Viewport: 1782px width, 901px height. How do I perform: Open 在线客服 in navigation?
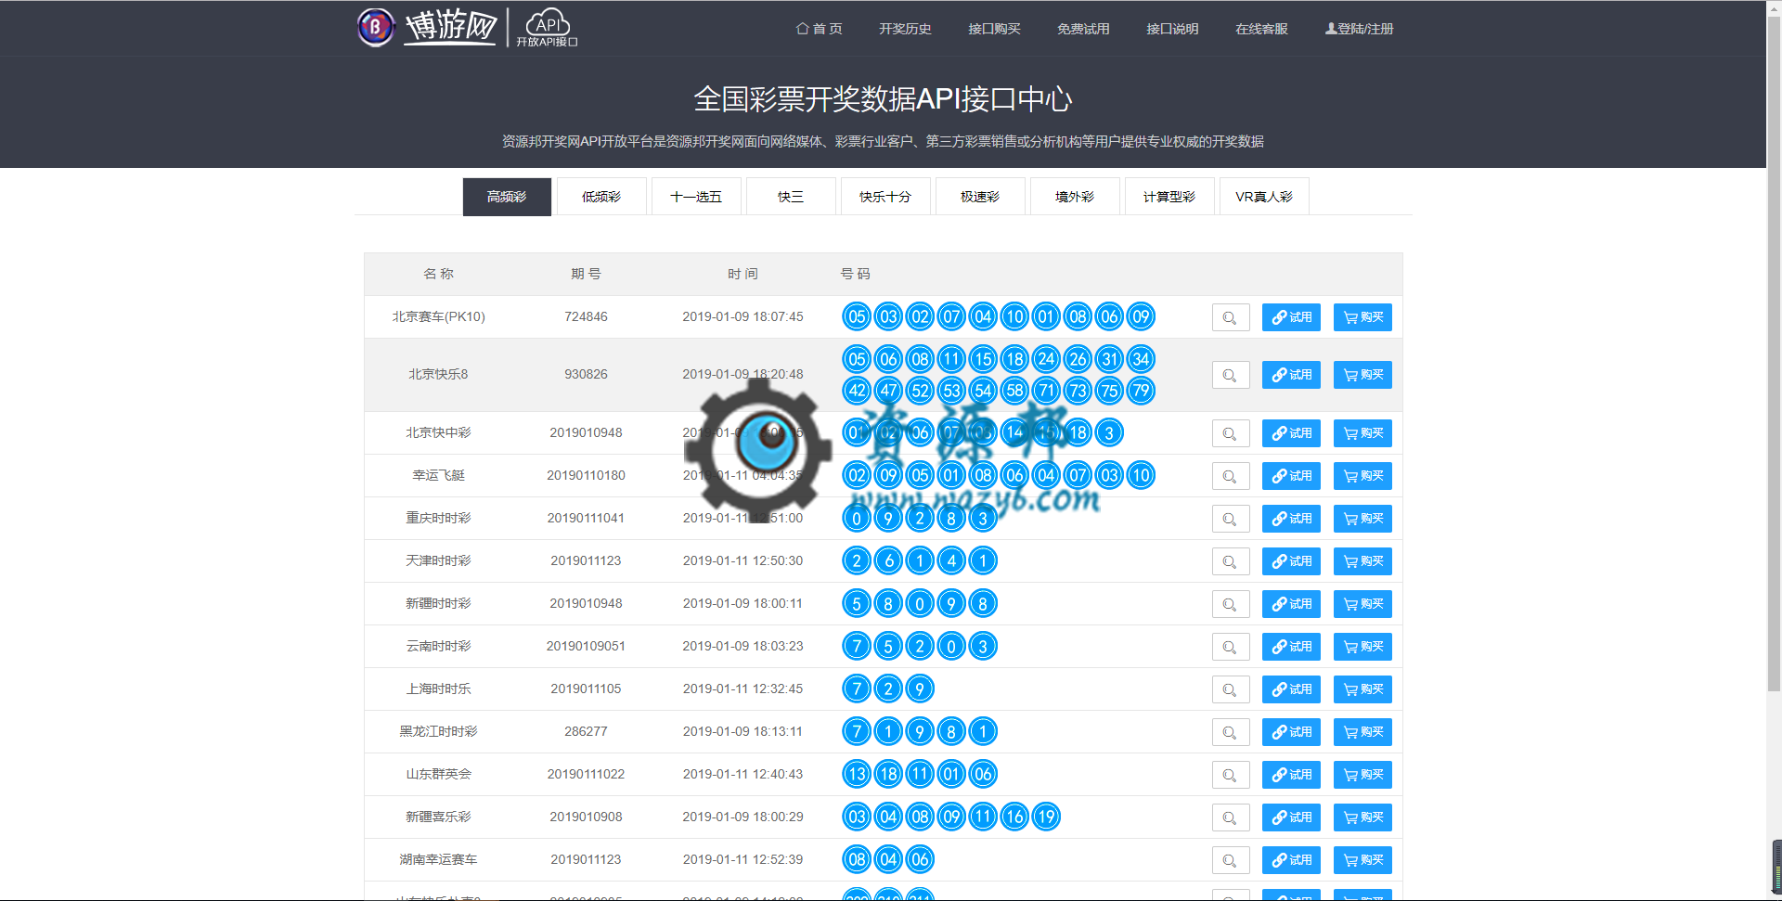tap(1261, 29)
